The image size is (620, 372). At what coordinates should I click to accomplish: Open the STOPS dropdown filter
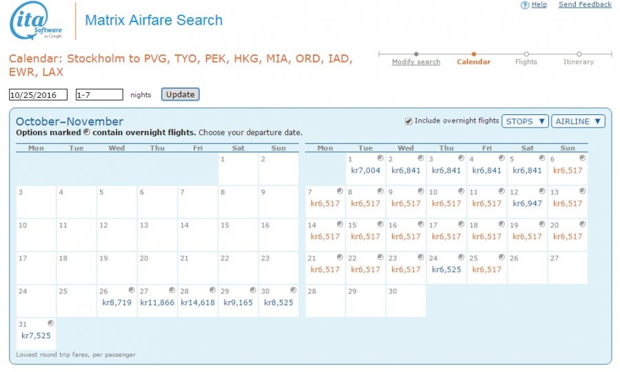pyautogui.click(x=525, y=121)
